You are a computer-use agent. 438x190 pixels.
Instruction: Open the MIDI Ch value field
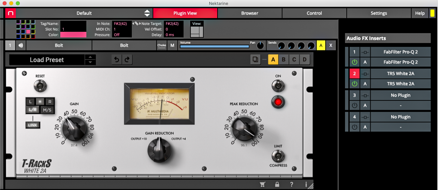coord(122,29)
